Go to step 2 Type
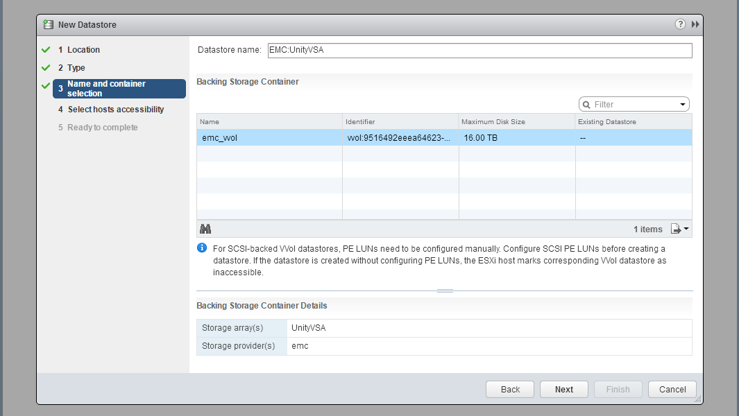Viewport: 739px width, 416px height. click(x=76, y=68)
